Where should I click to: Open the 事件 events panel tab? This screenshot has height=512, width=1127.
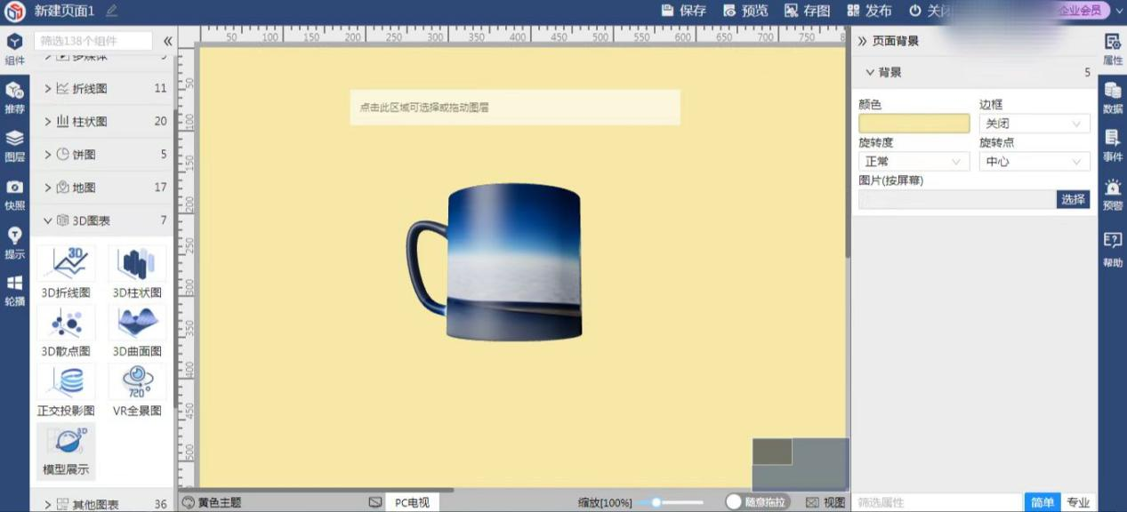(1113, 146)
